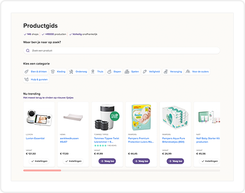245x193 pixels.
Task: Toggle Instellingen on Naïf Baby Starter Kit
Action: [x=209, y=161]
